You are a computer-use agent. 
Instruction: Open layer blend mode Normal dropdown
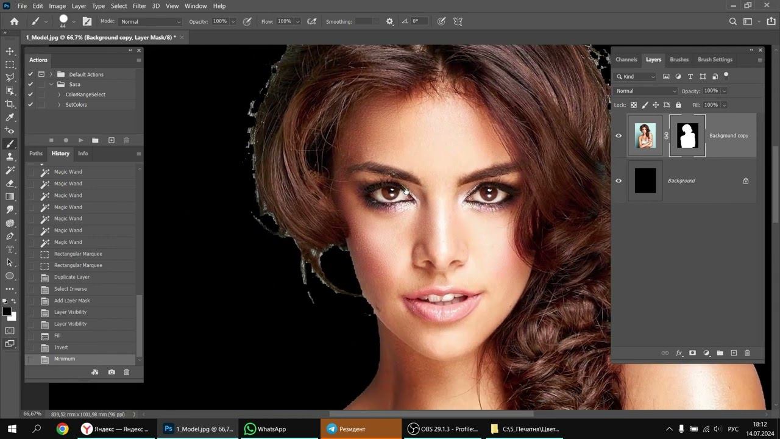tap(646, 91)
